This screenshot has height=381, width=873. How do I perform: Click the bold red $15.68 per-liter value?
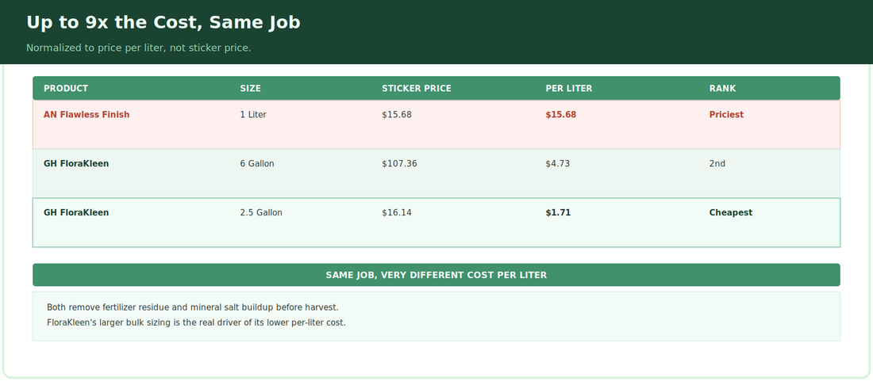tap(561, 114)
